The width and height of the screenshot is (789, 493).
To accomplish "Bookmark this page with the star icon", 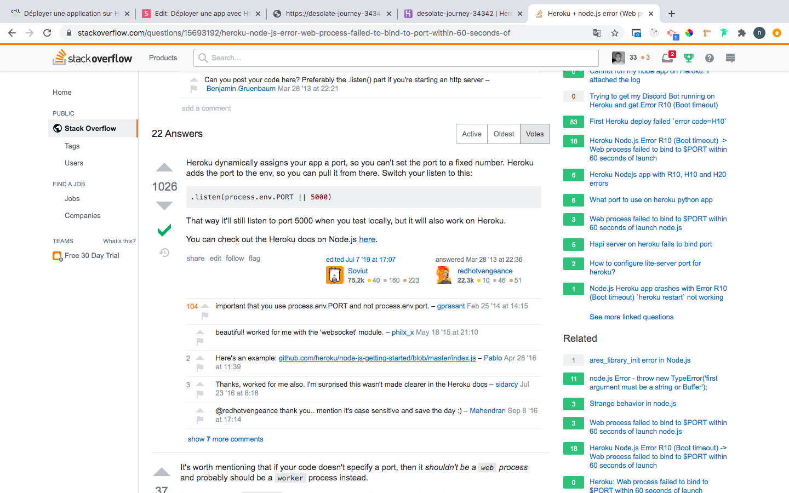I will pos(615,33).
